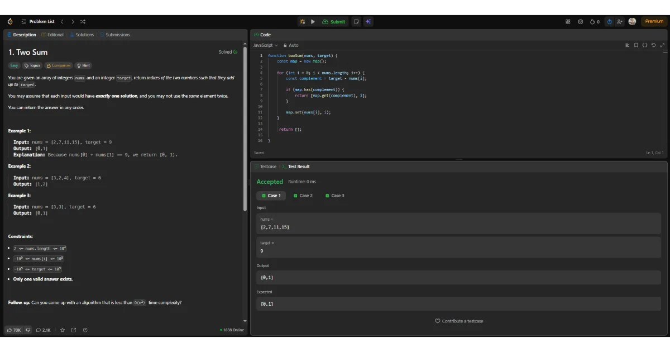Click the streak flame counter
The height and width of the screenshot is (352, 670).
[x=595, y=22]
